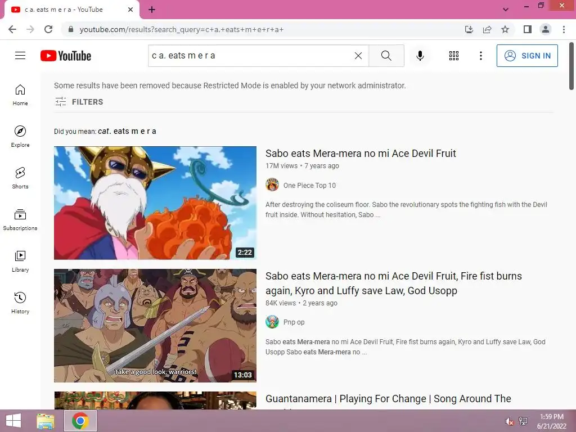
Task: Open the tab search dropdown chevron
Action: tap(506, 10)
